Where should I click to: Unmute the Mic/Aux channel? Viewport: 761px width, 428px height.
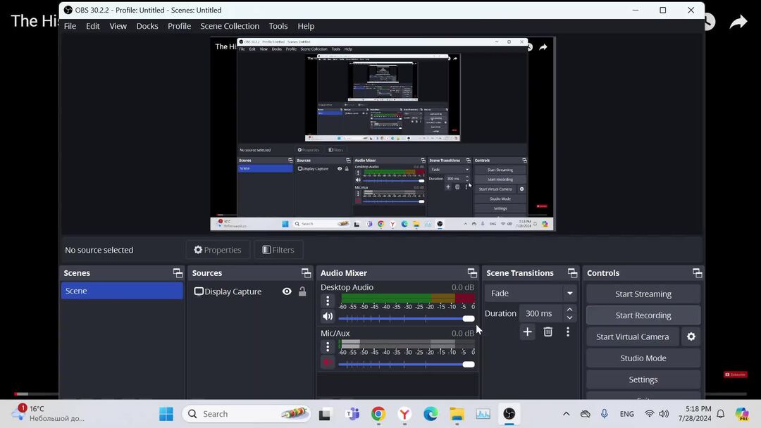[x=328, y=363]
